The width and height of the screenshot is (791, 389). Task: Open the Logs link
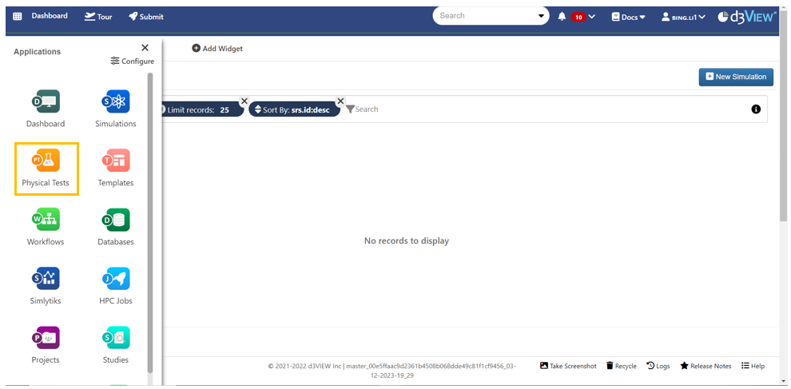coord(658,366)
